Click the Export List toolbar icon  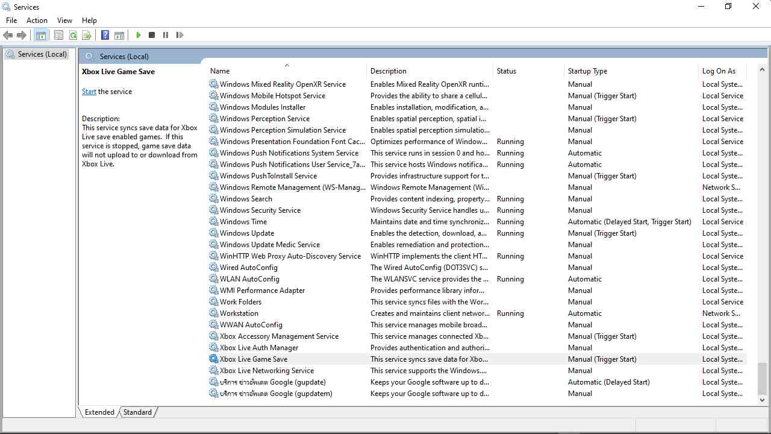pos(87,35)
